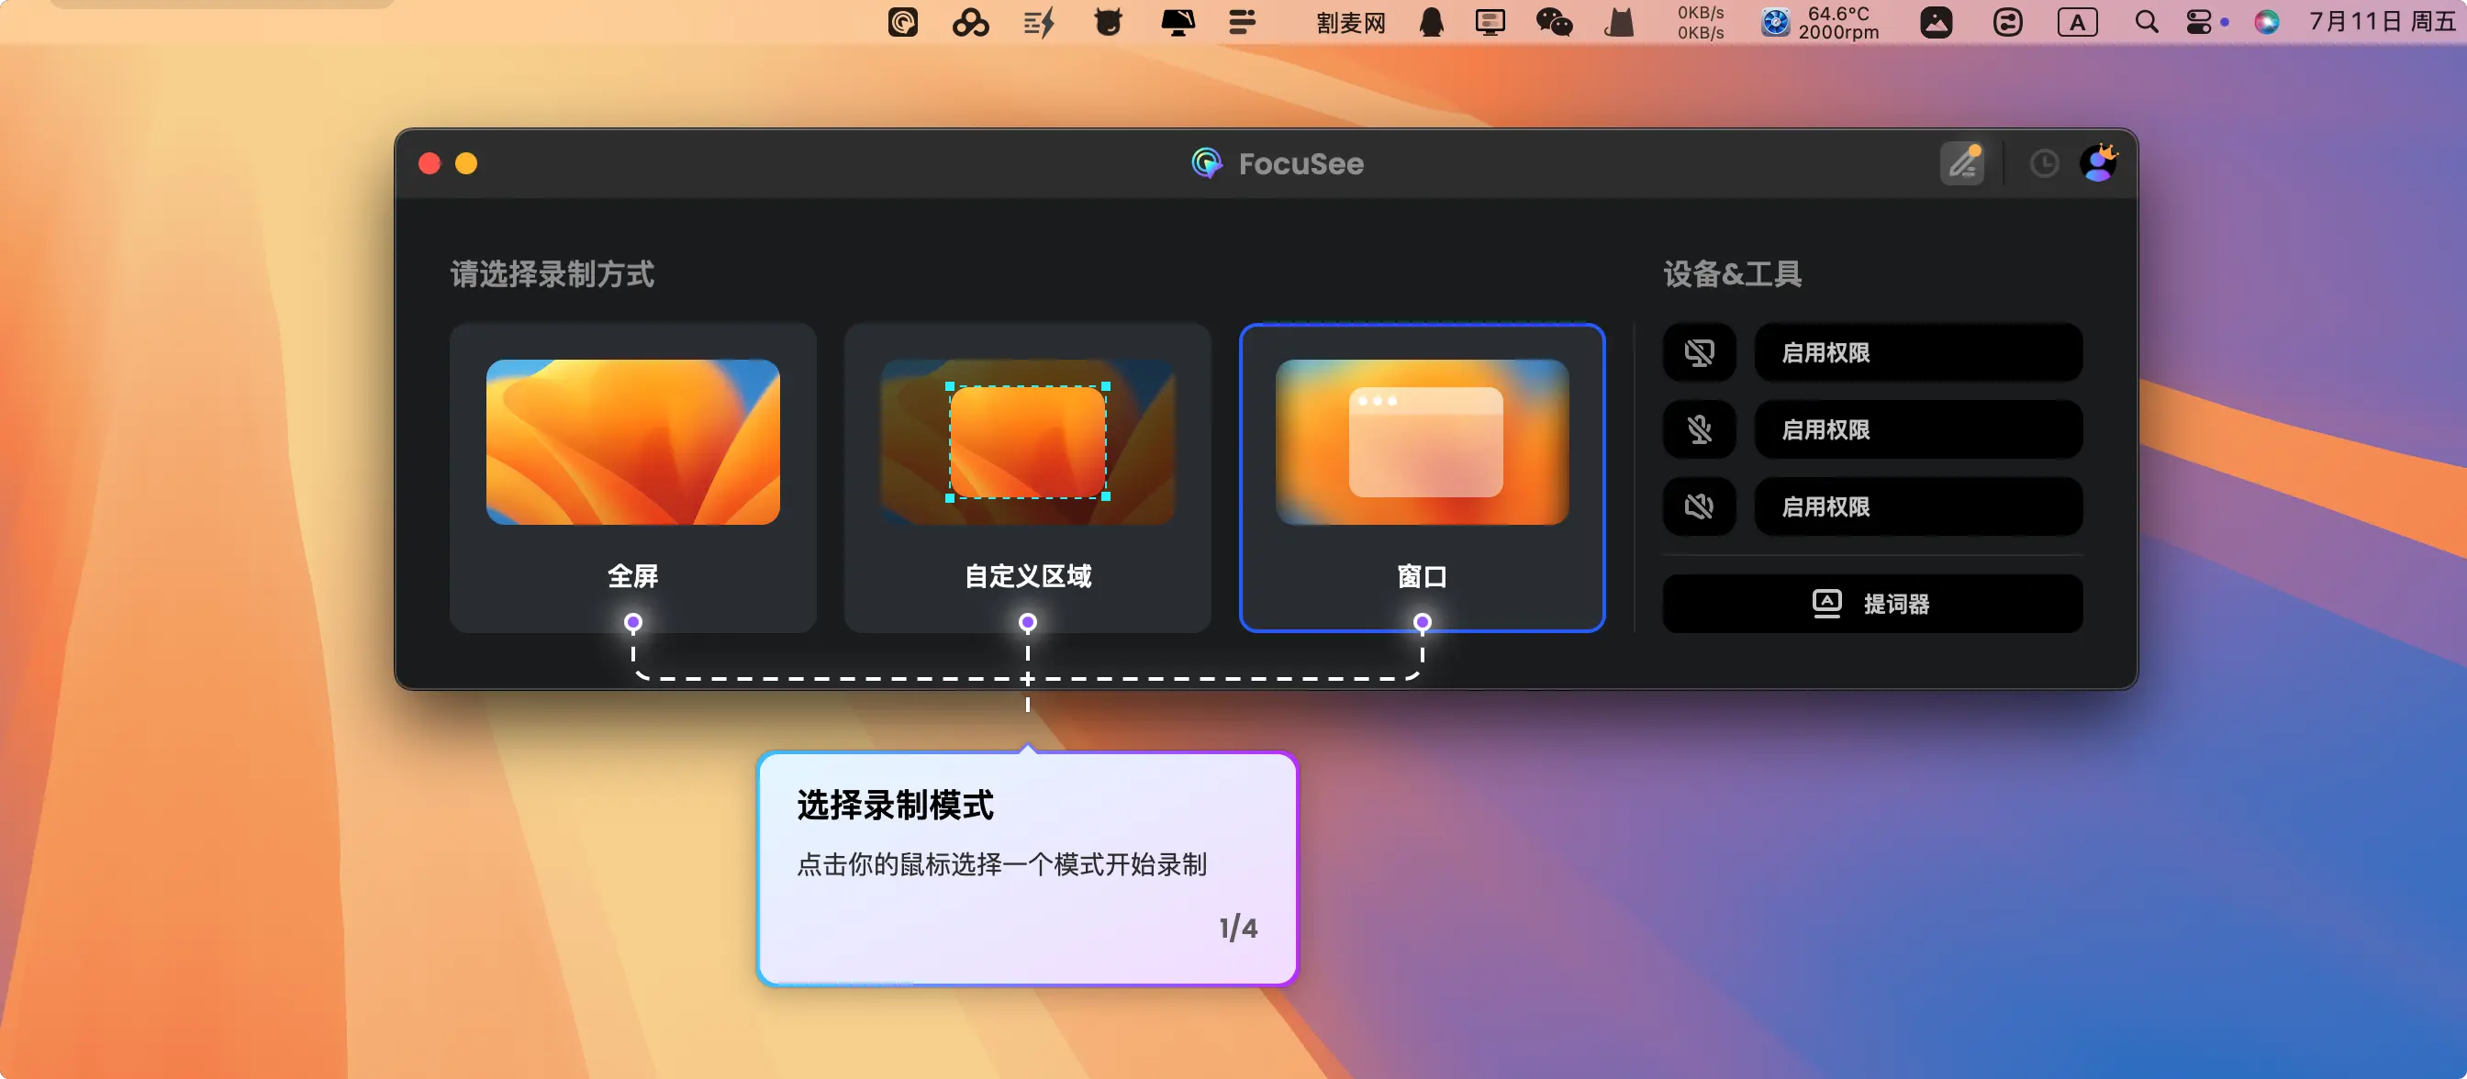Viewport: 2467px width, 1079px height.
Task: Click the stacked text lines menu bar icon
Action: pos(1242,22)
